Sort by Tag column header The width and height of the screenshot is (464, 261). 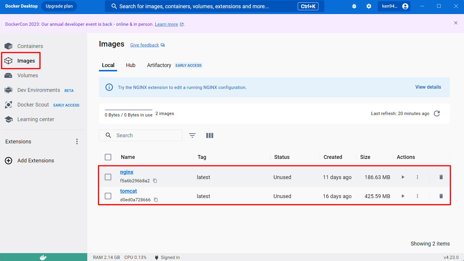(202, 157)
